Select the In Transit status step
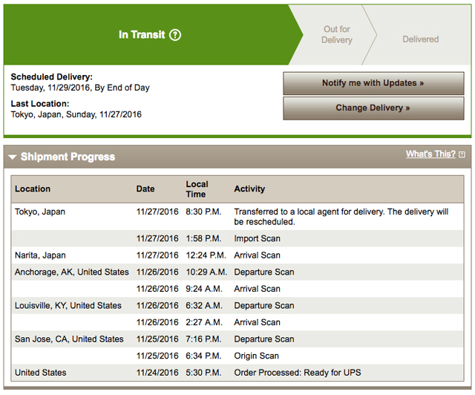475x395 pixels. tap(141, 35)
